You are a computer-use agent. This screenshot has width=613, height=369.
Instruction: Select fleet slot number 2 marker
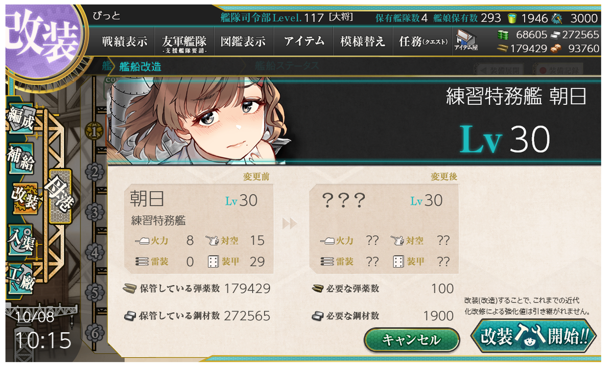tap(94, 172)
